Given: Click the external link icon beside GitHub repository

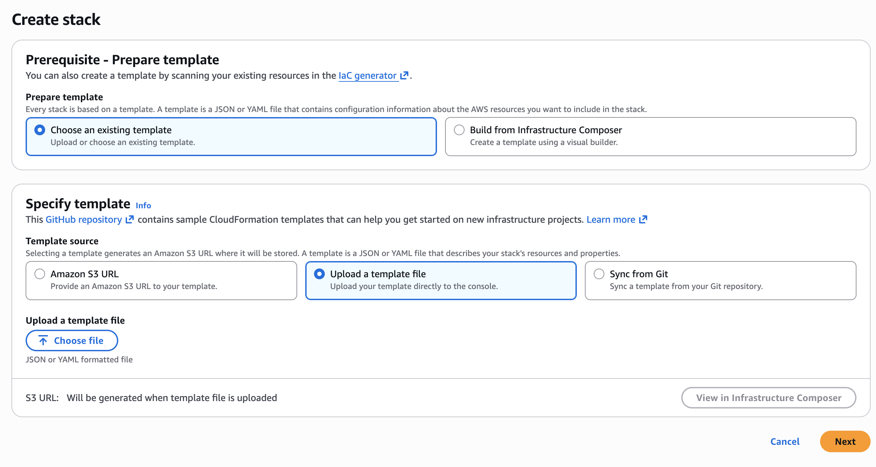Looking at the screenshot, I should point(129,219).
